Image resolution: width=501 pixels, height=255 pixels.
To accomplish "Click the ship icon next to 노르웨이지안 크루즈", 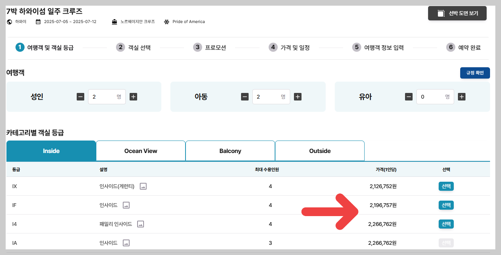I will pyautogui.click(x=114, y=22).
